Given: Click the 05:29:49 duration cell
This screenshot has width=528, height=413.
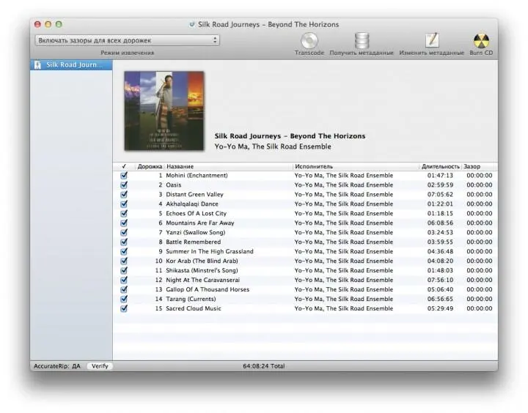Looking at the screenshot, I should (x=440, y=308).
